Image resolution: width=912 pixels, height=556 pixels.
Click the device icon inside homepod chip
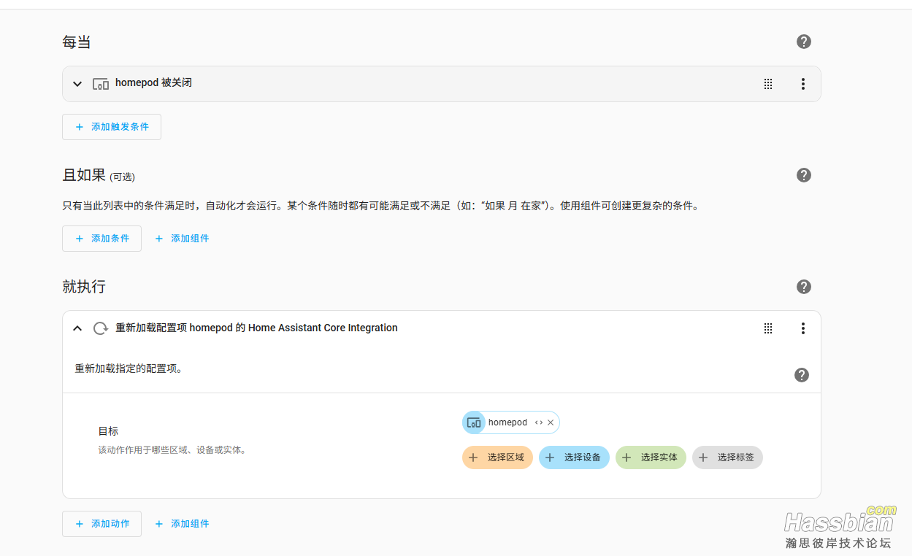tap(474, 422)
